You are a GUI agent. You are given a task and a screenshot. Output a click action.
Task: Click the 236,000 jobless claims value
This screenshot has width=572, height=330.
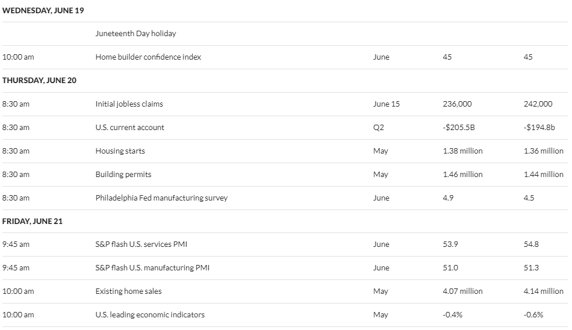coord(457,104)
